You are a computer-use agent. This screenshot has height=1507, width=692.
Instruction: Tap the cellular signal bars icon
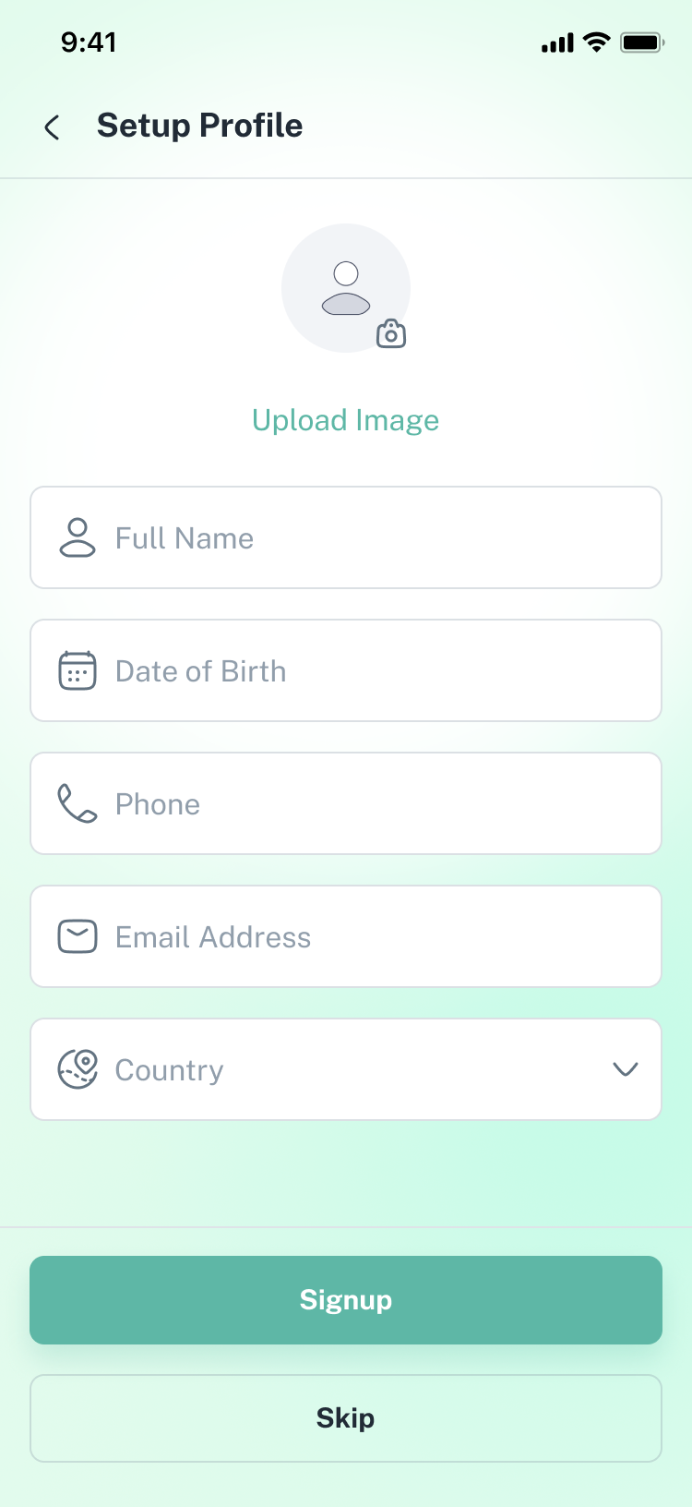[557, 43]
